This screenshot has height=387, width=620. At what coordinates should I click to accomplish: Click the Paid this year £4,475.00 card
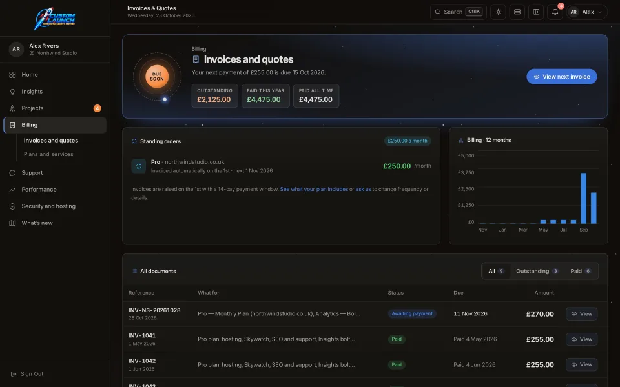coord(265,95)
